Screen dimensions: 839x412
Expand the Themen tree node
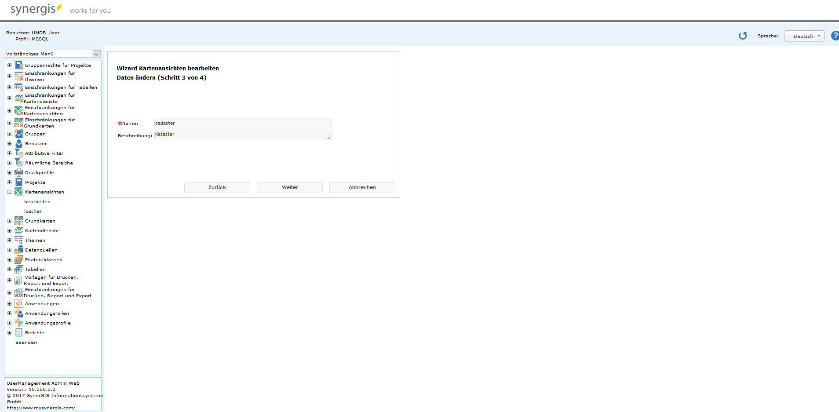coord(9,240)
